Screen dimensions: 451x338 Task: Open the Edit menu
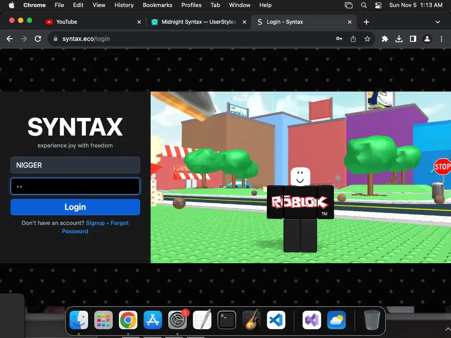pyautogui.click(x=78, y=5)
